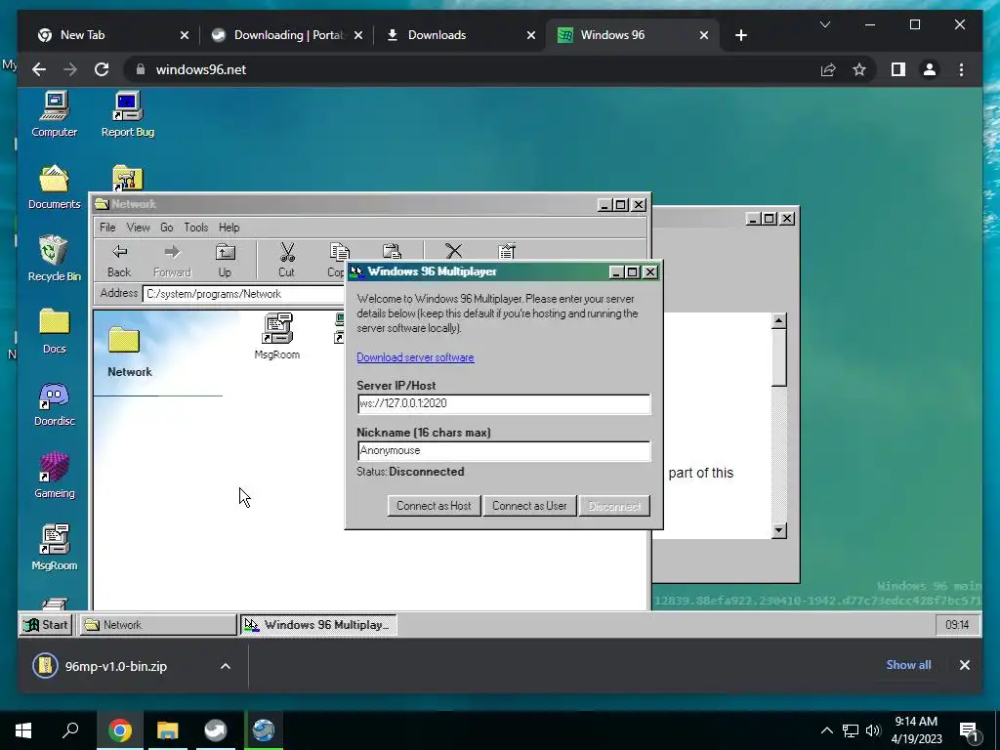
Task: Open Chrome profile avatar icon
Action: (x=930, y=69)
